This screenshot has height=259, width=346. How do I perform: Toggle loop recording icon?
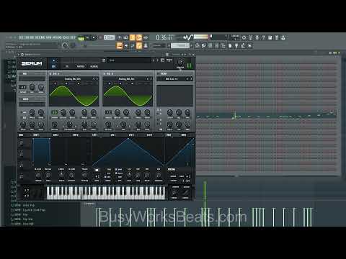point(146,37)
